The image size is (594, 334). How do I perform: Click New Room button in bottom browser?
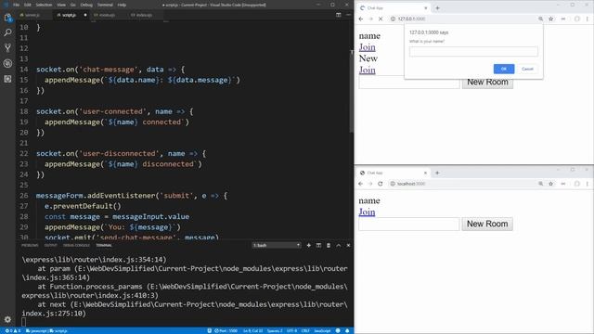coord(487,224)
